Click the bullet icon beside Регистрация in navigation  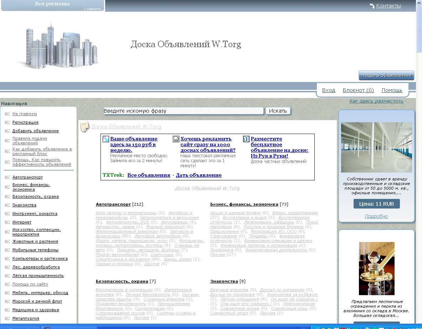click(7, 122)
